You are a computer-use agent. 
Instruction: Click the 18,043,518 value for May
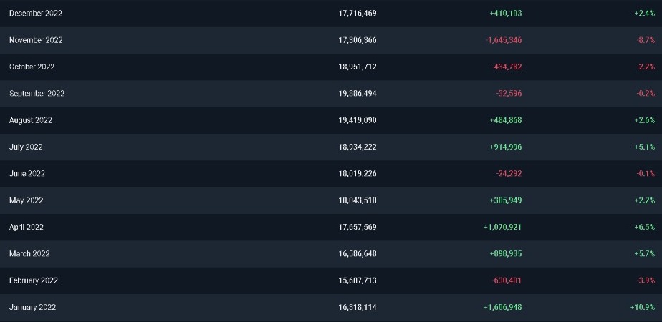358,200
